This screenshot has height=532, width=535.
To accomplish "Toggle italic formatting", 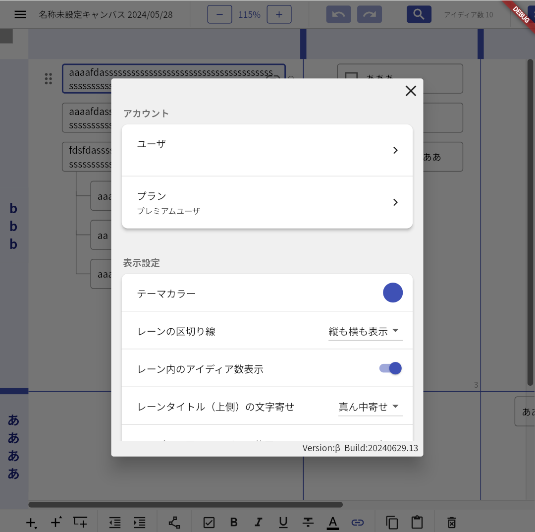I will pyautogui.click(x=259, y=522).
